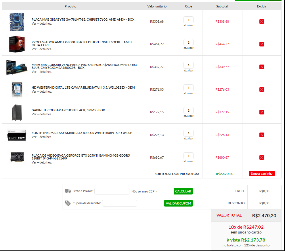Click the Limpar carrinho button

(261, 174)
